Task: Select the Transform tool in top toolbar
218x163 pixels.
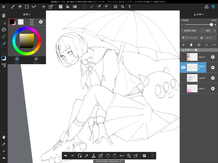Action: 51,7
